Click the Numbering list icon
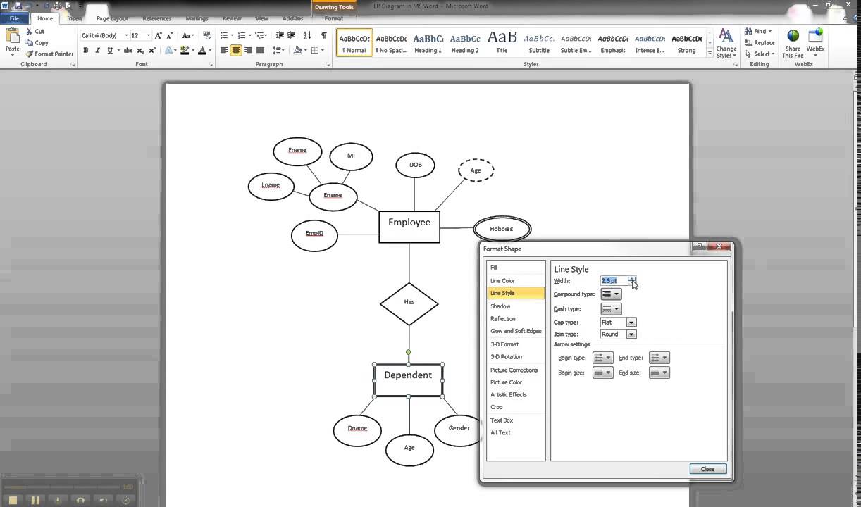This screenshot has width=861, height=507. pyautogui.click(x=242, y=35)
